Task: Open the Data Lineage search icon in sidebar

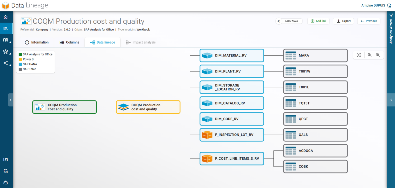Action: tap(5, 29)
